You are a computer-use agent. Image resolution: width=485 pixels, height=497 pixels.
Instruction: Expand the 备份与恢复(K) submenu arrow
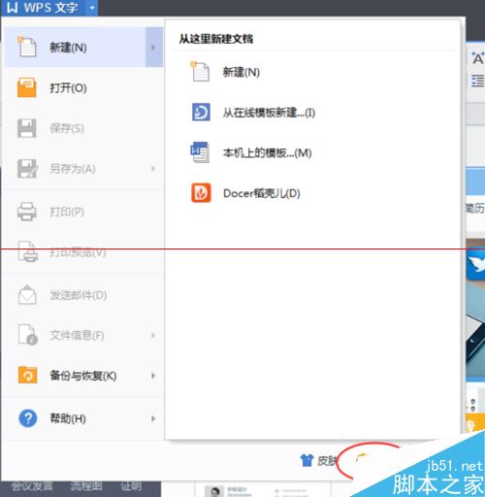[x=153, y=376]
